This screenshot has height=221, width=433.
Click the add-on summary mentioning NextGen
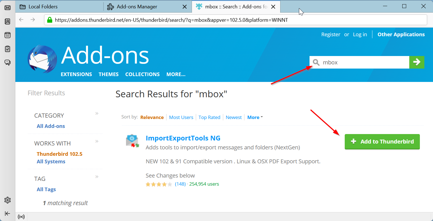tap(223, 147)
